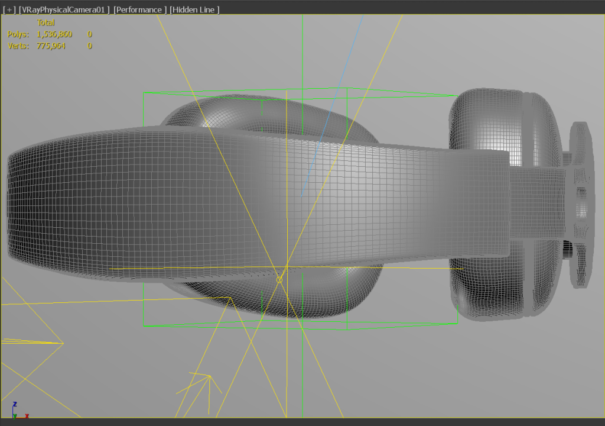Open the Hidden Line shading menu
Image resolution: width=605 pixels, height=426 pixels.
coord(194,9)
